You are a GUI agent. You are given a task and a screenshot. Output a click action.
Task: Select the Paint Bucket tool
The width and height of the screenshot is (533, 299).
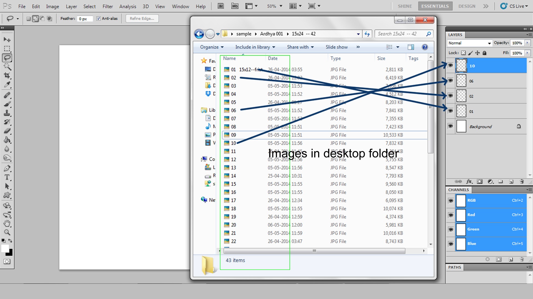(7, 140)
